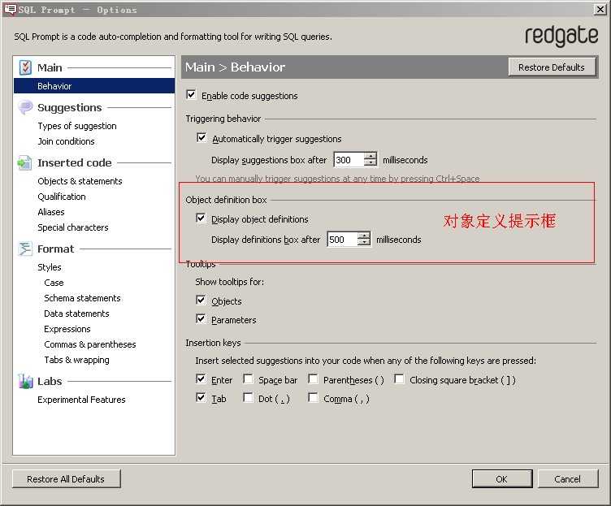Click the 500 milliseconds input field
Viewport: 611px width, 506px height.
[x=343, y=240]
